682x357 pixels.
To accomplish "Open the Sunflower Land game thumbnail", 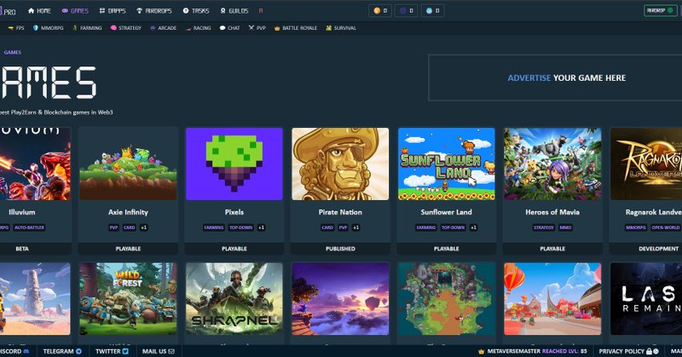I will [x=446, y=164].
